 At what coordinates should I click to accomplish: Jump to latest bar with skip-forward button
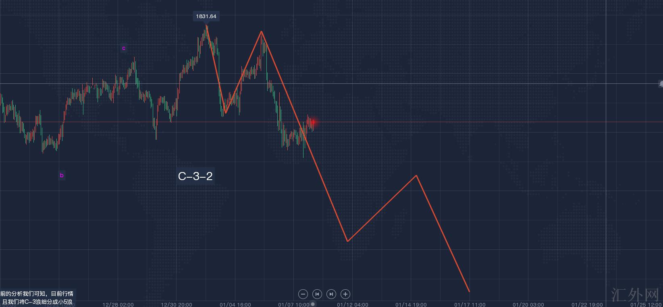point(331,294)
